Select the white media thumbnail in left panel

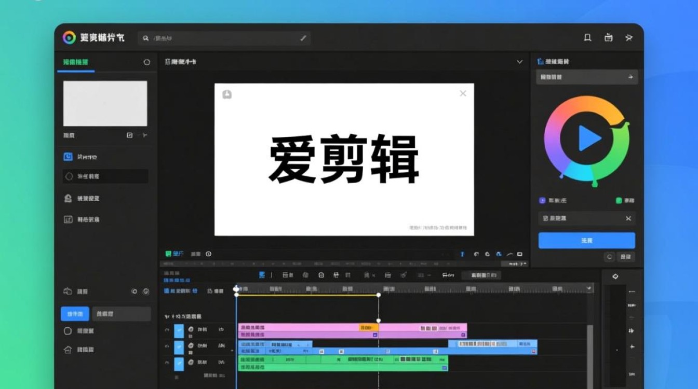pyautogui.click(x=105, y=103)
